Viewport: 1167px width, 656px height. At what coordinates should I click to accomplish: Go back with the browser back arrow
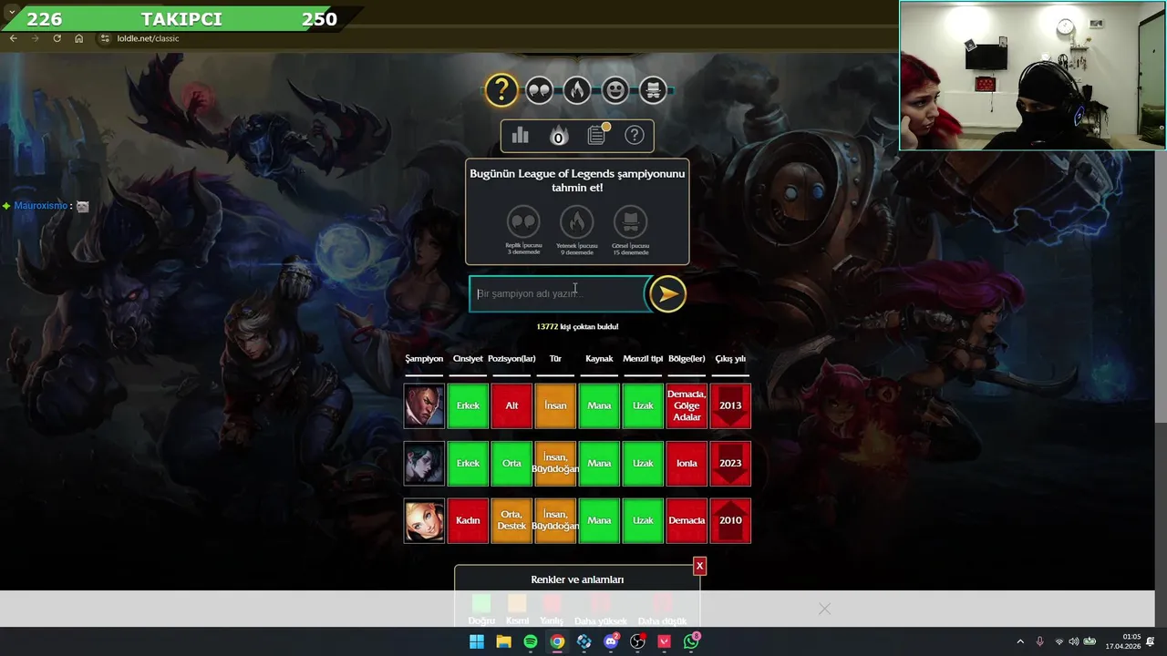pos(13,38)
